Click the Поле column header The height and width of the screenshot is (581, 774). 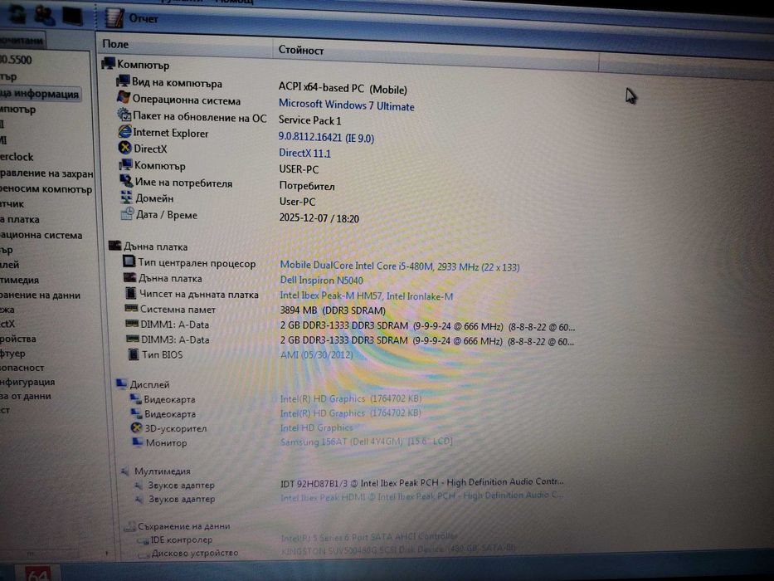coord(184,45)
